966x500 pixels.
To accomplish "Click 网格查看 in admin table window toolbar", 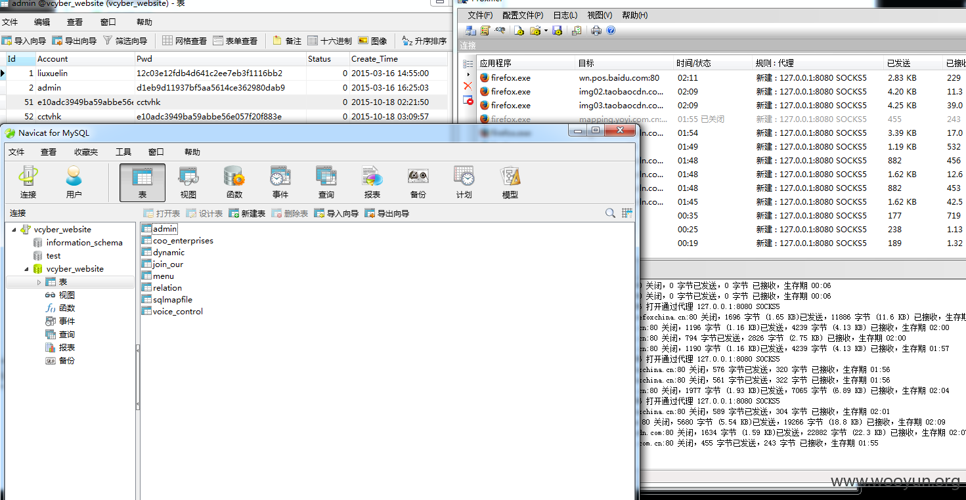I will [x=185, y=41].
